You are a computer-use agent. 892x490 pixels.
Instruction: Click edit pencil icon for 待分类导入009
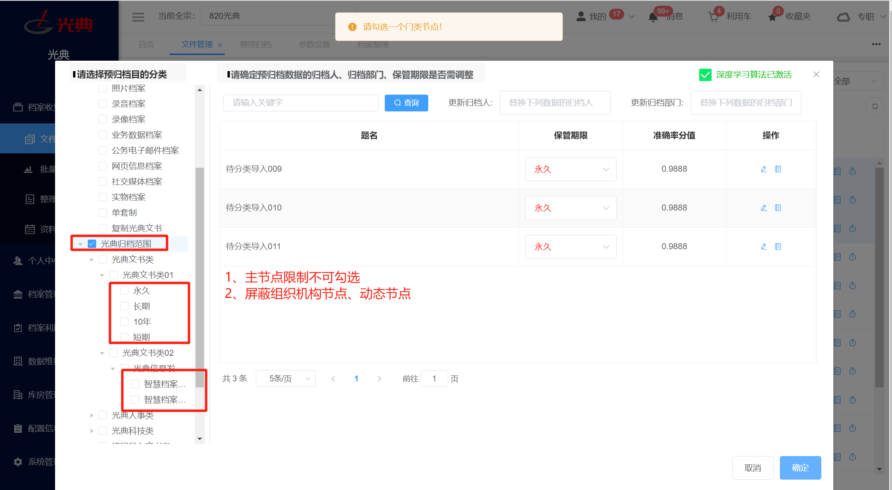[x=764, y=169]
